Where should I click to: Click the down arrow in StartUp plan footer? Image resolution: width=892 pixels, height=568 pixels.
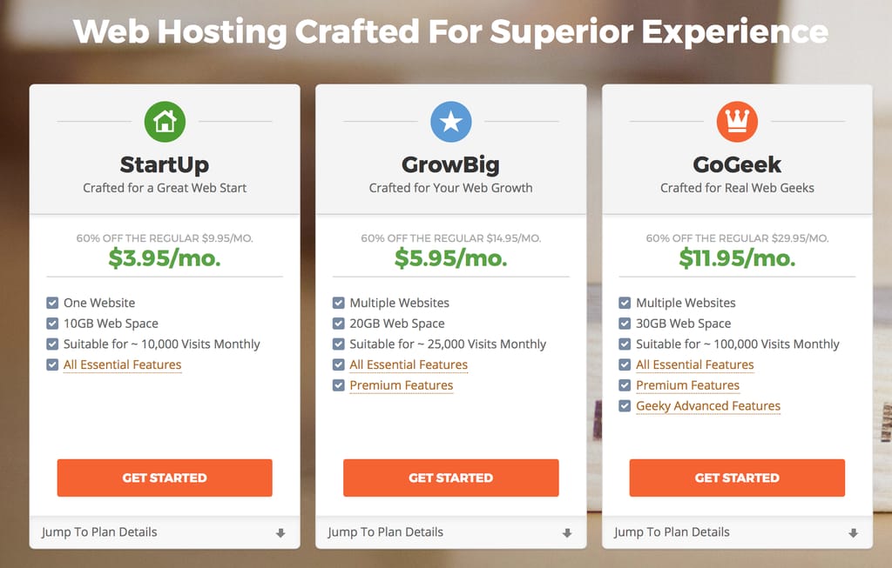pos(280,533)
